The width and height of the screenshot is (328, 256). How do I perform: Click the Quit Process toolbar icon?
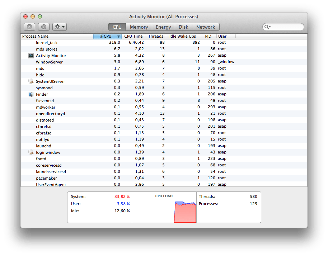(x=29, y=27)
